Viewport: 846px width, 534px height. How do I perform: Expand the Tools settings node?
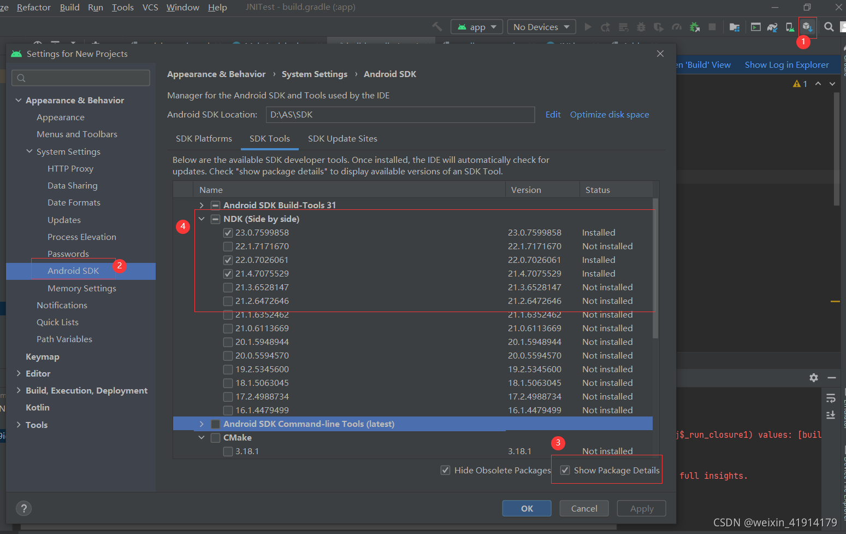(x=19, y=425)
